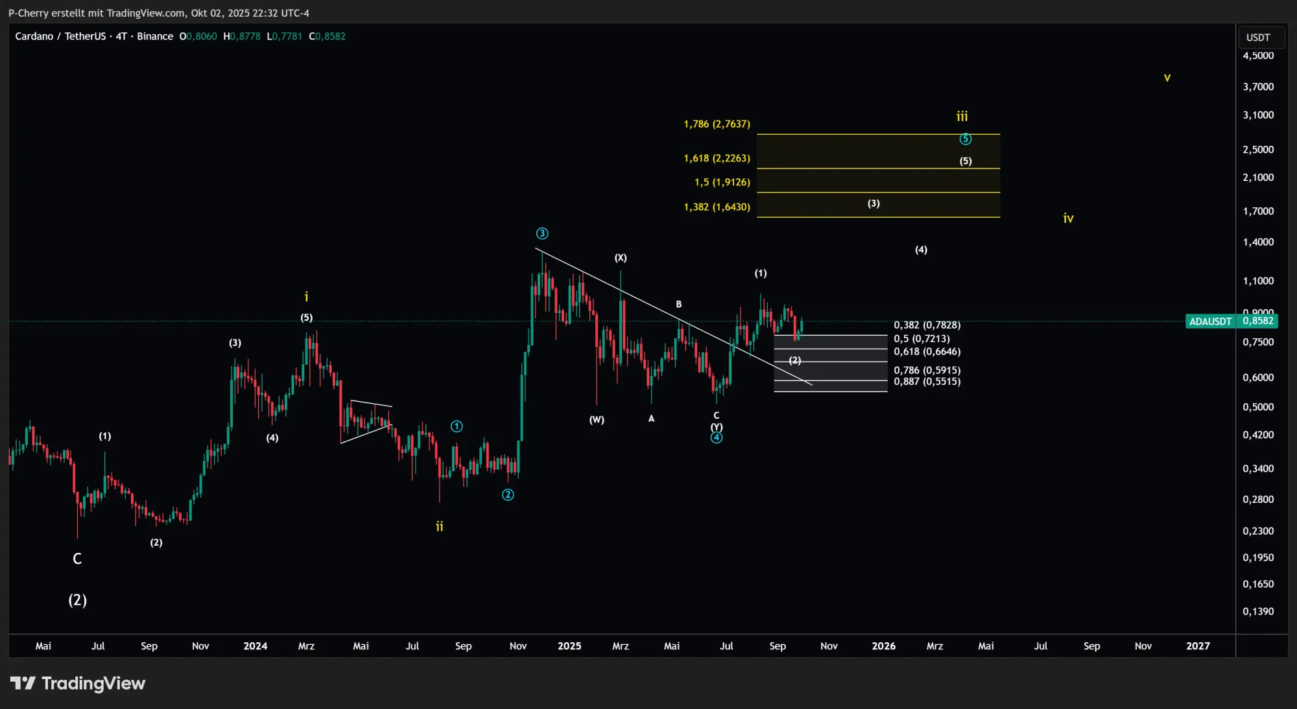
Task: Click the 1,1000 price scale value
Action: coord(1258,281)
